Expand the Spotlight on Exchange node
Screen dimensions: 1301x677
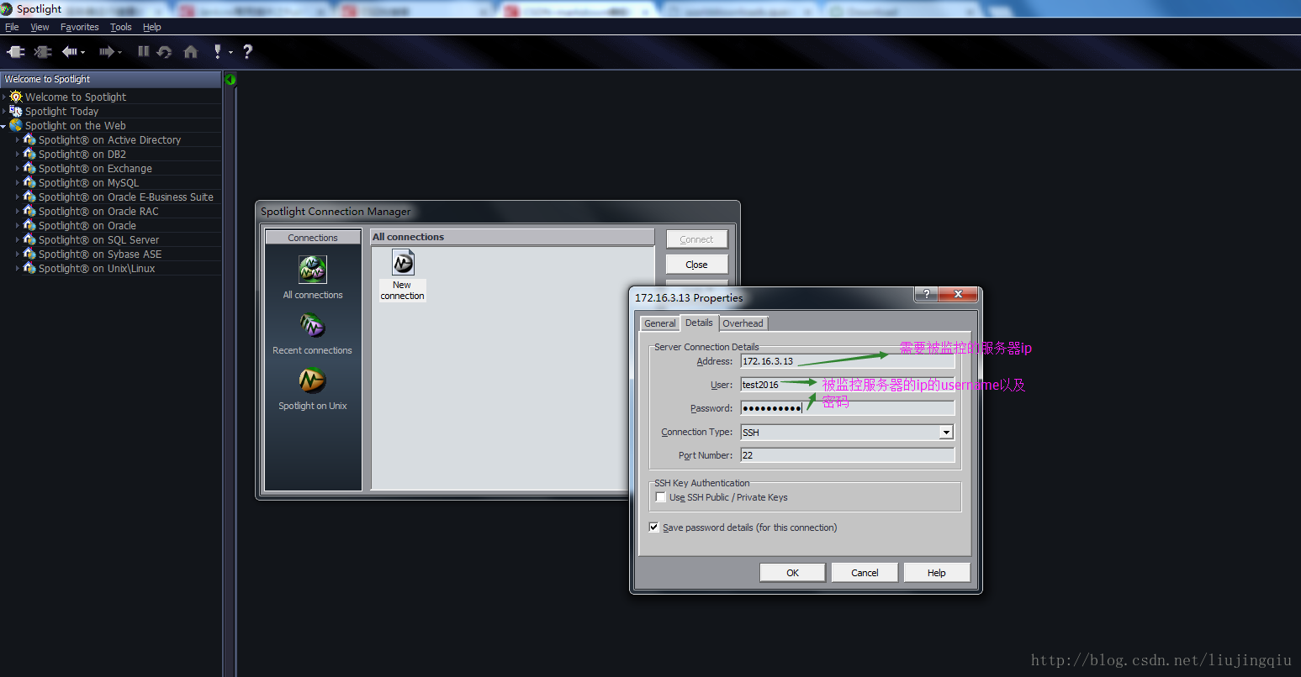(18, 169)
